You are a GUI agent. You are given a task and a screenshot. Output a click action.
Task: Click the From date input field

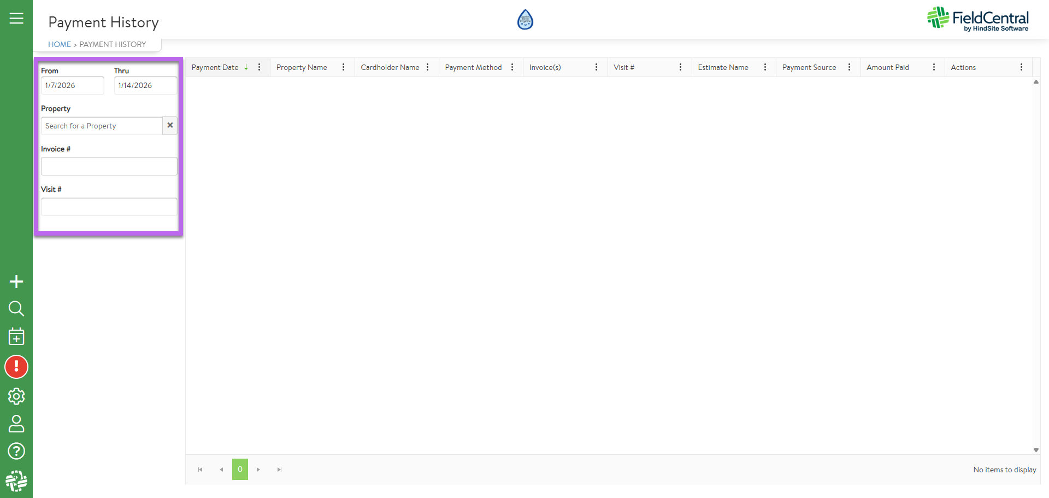(x=72, y=85)
